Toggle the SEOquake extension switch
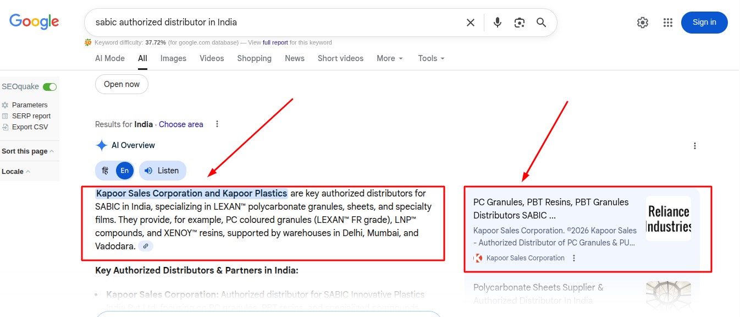740x317 pixels. 49,86
